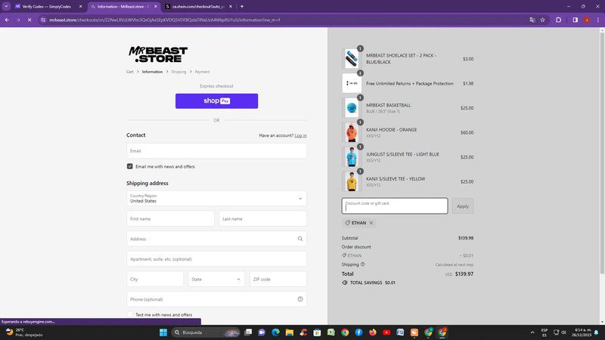Bookmark this page with the star icon

pos(542,20)
